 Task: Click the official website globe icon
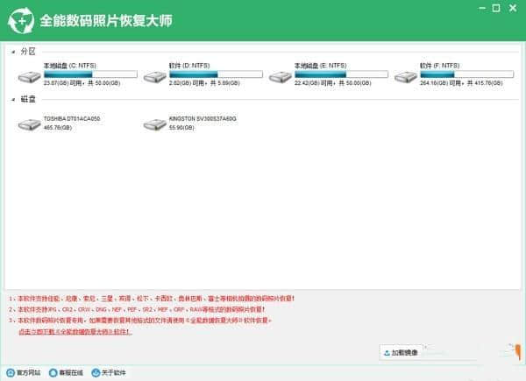pos(9,373)
